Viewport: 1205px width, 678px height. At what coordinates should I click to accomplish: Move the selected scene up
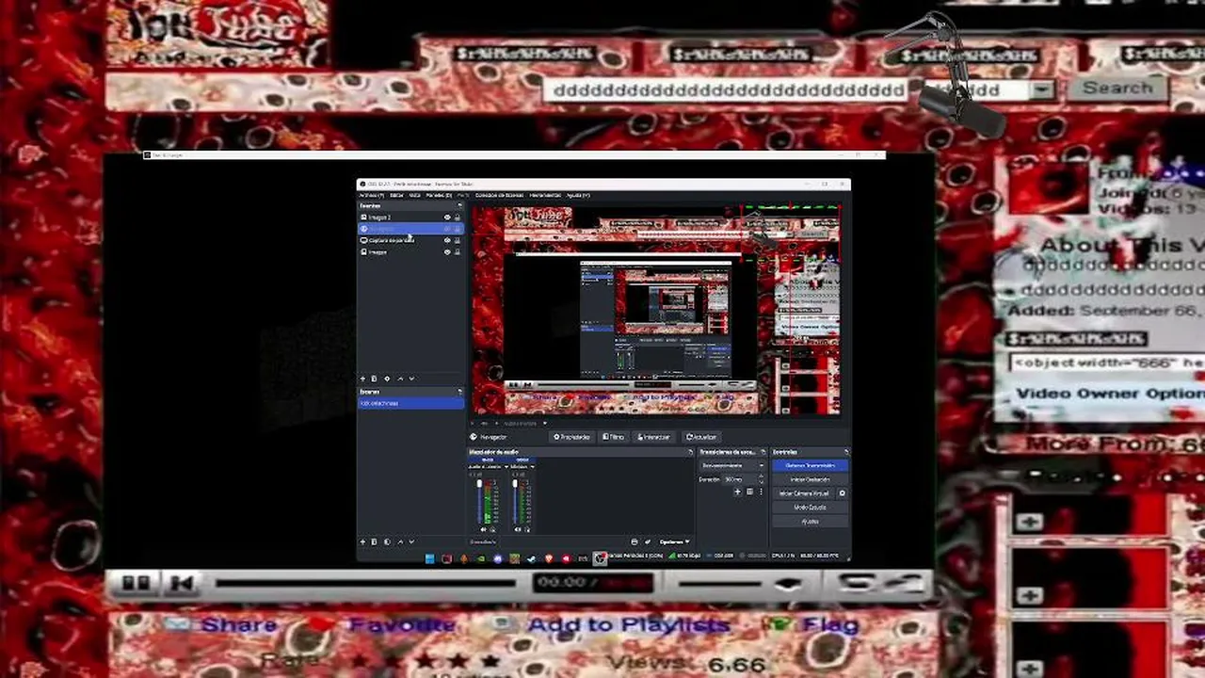pyautogui.click(x=400, y=541)
